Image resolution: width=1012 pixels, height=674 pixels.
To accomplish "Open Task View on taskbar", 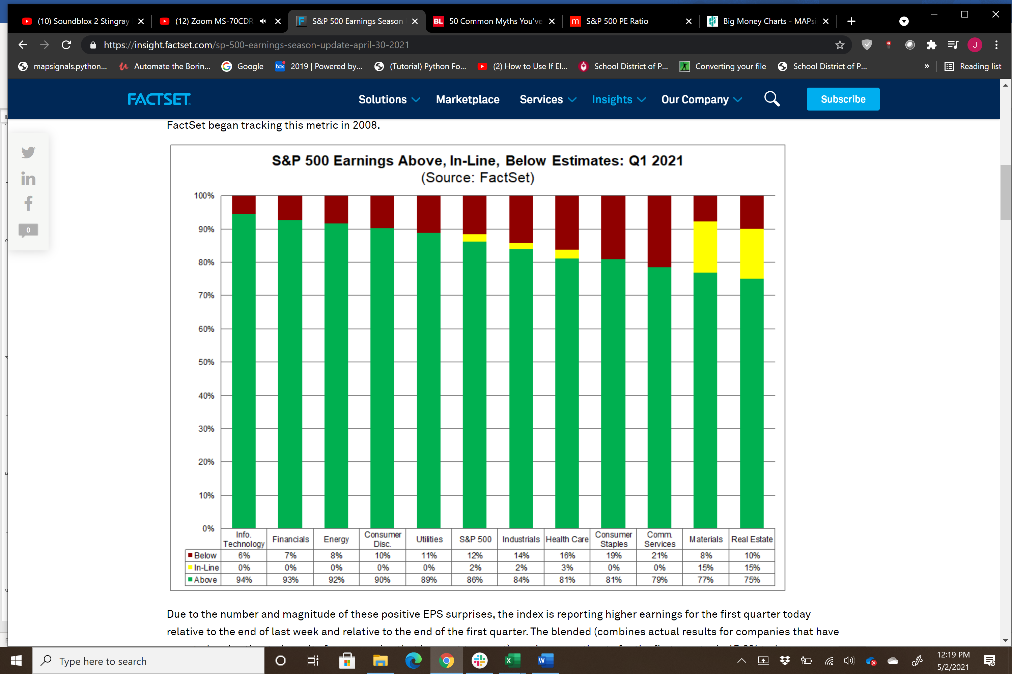I will point(313,661).
